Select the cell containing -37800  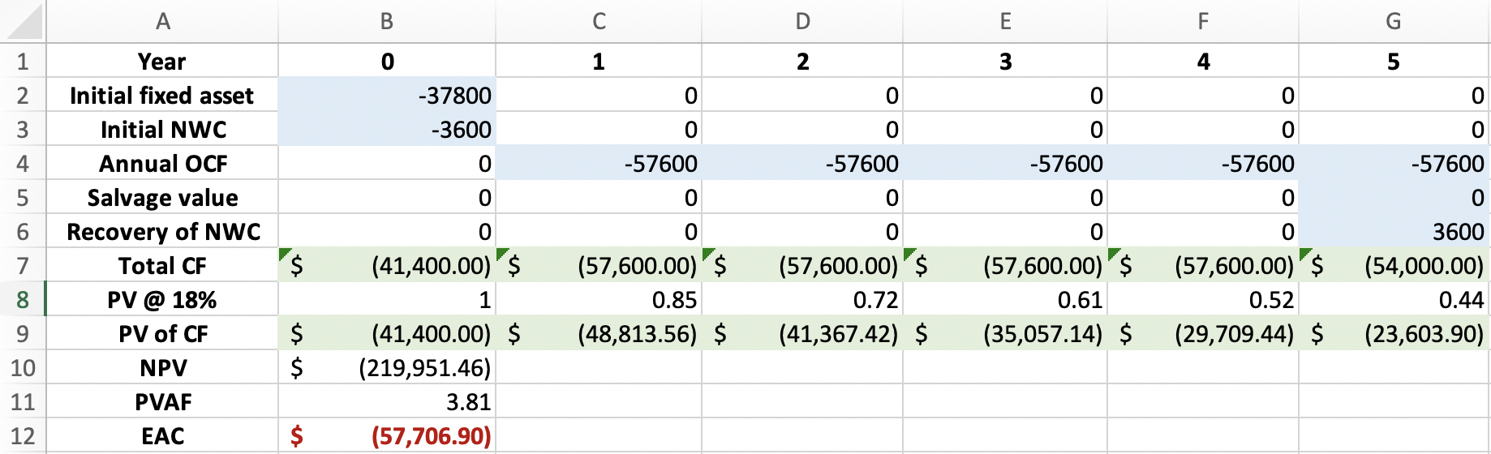(387, 95)
